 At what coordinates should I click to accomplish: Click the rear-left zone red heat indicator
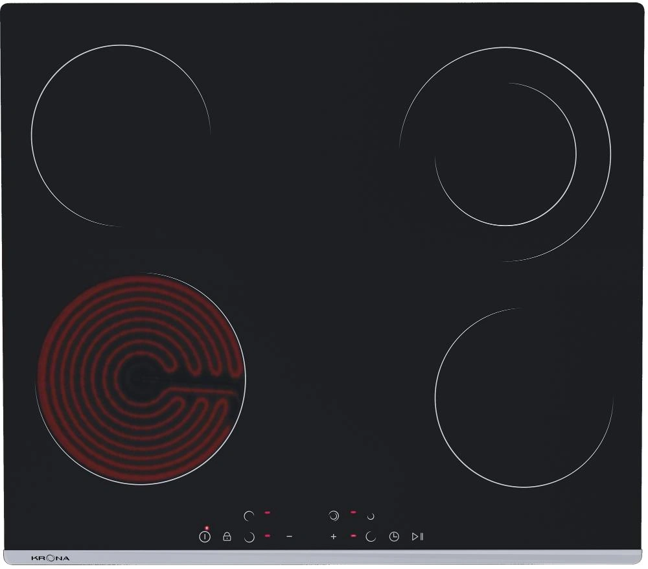click(267, 513)
